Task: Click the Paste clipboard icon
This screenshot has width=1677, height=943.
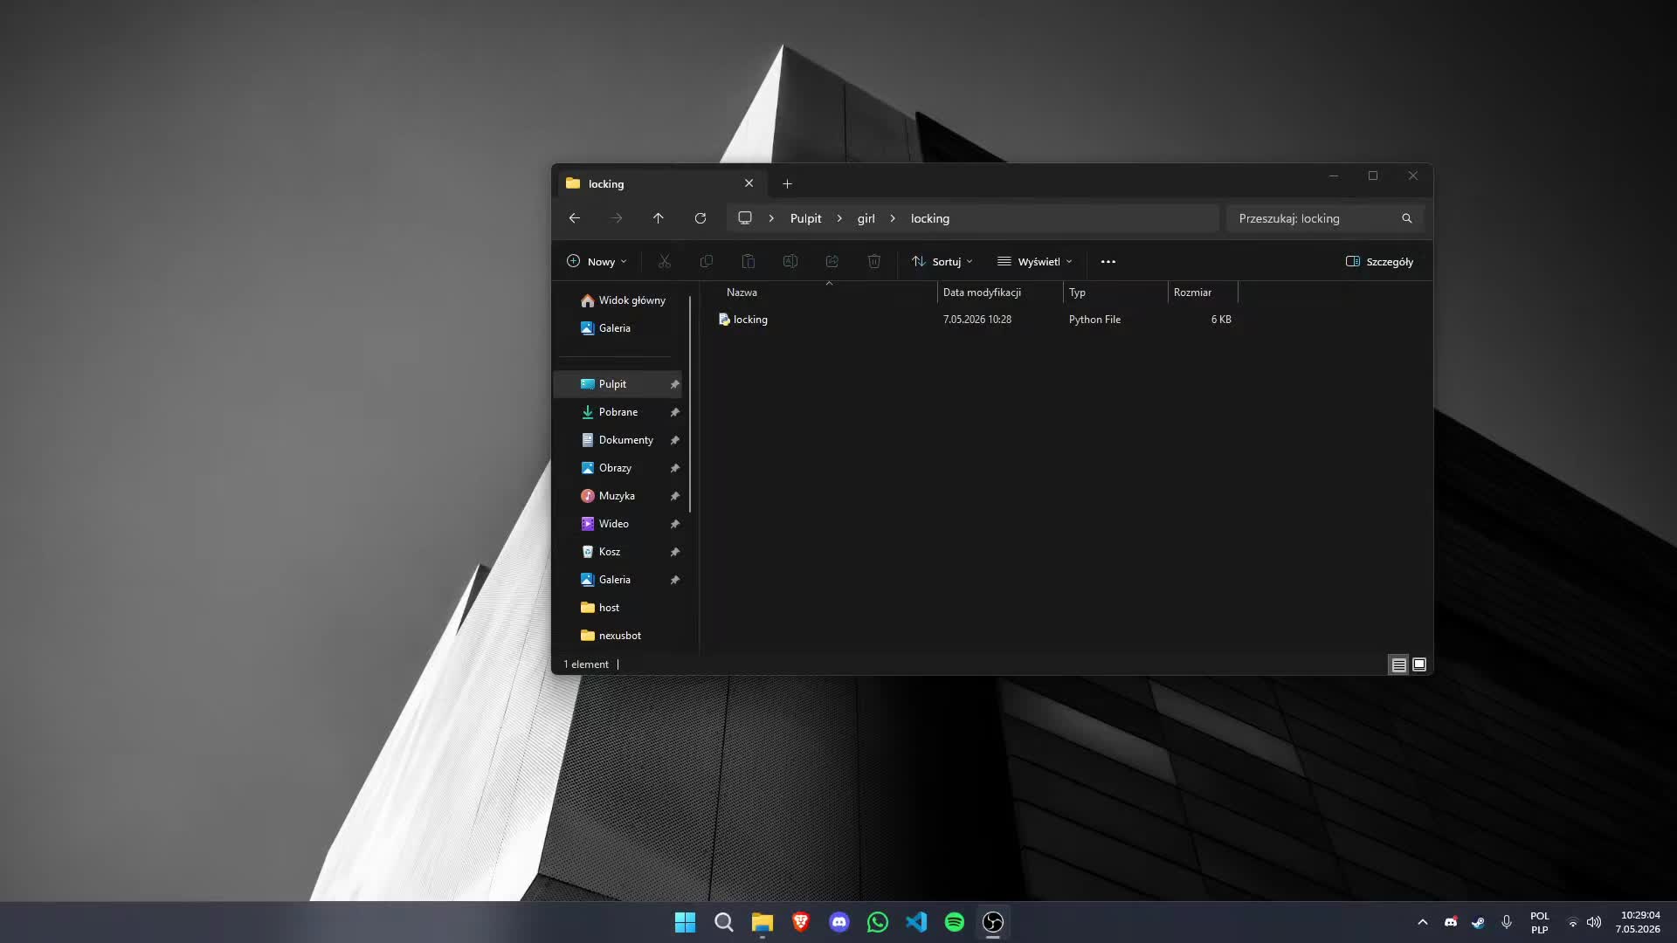Action: pos(749,261)
